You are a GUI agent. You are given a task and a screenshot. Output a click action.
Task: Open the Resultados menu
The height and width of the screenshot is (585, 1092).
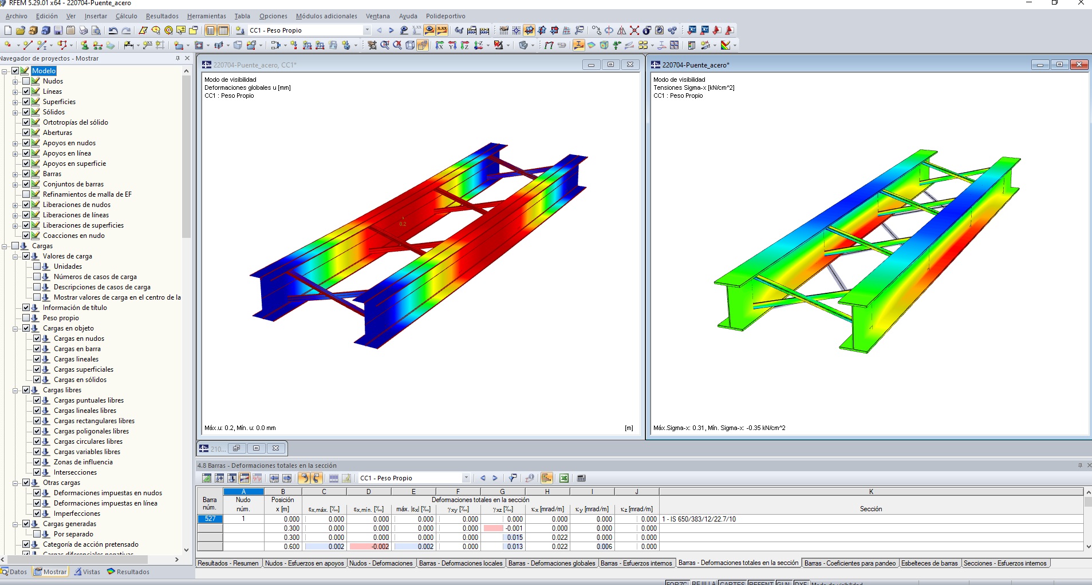pos(162,16)
